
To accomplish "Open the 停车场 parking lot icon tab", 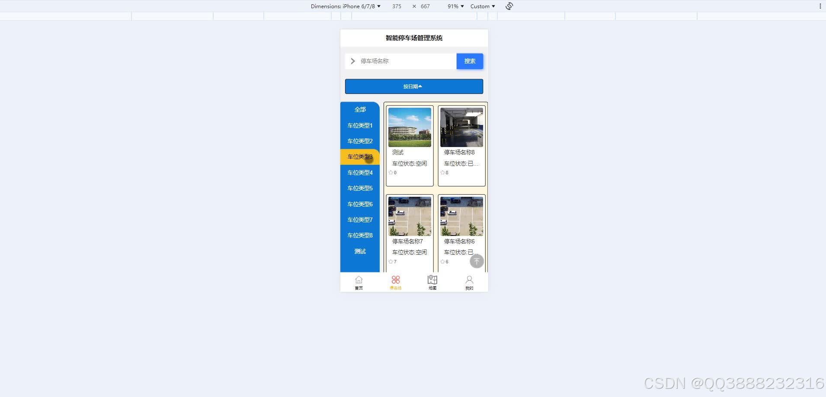I will tap(396, 282).
